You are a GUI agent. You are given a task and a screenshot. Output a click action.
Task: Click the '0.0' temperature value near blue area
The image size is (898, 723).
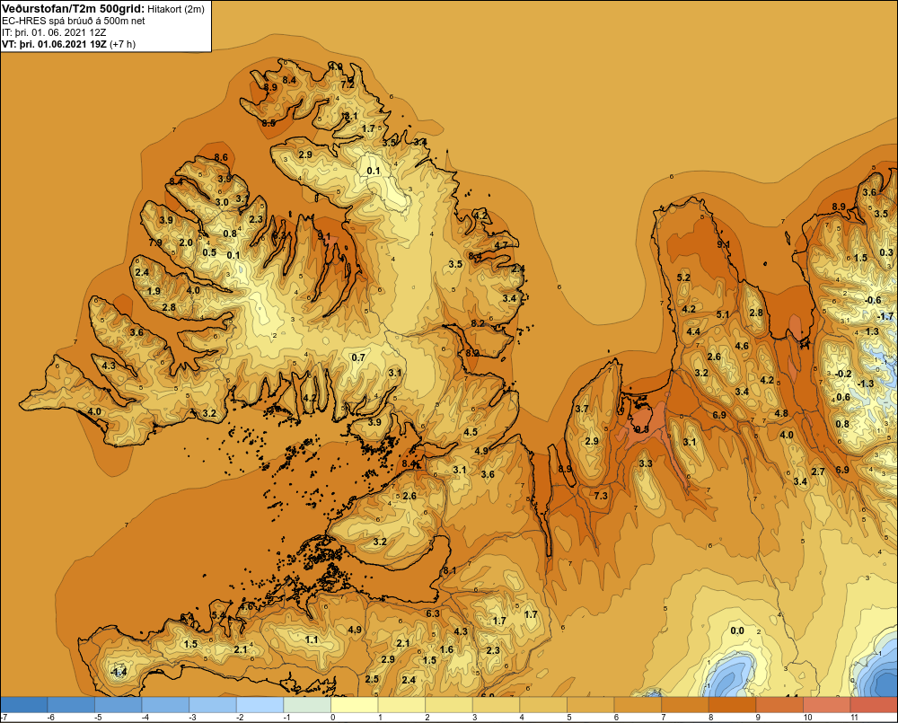(737, 630)
